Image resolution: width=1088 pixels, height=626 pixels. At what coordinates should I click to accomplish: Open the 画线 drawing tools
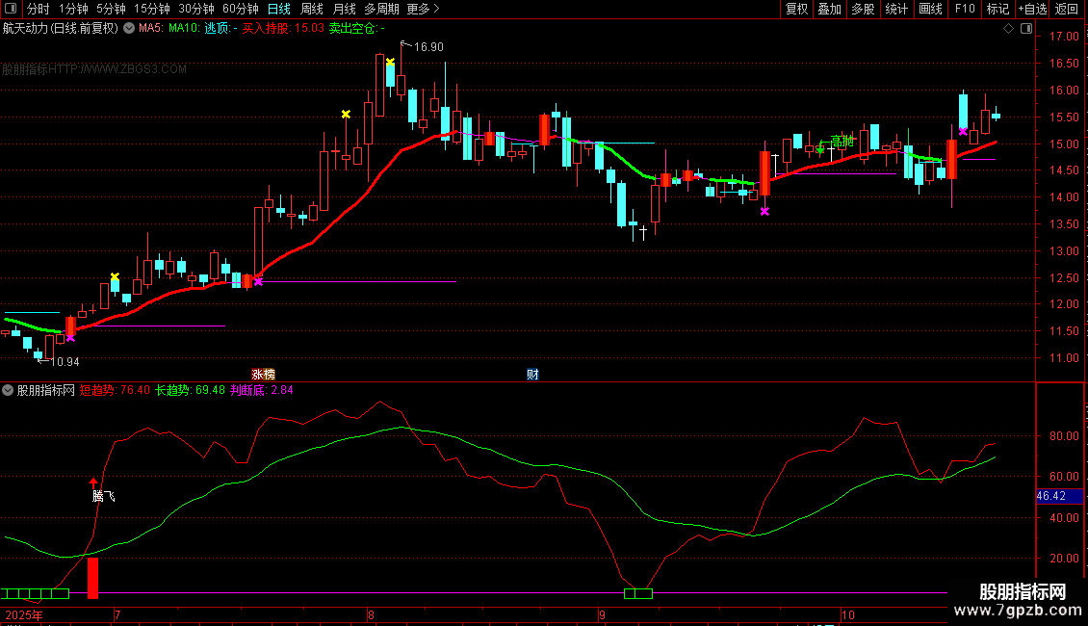[930, 9]
